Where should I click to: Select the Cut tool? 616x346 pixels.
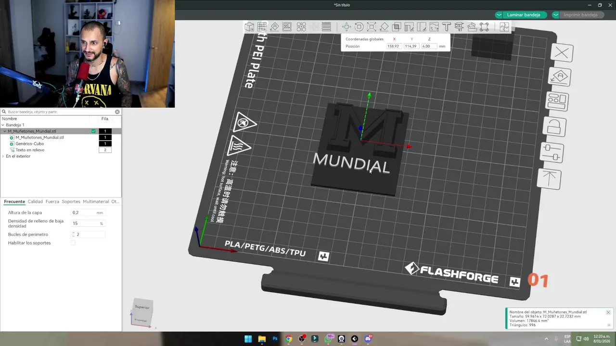pyautogui.click(x=397, y=27)
